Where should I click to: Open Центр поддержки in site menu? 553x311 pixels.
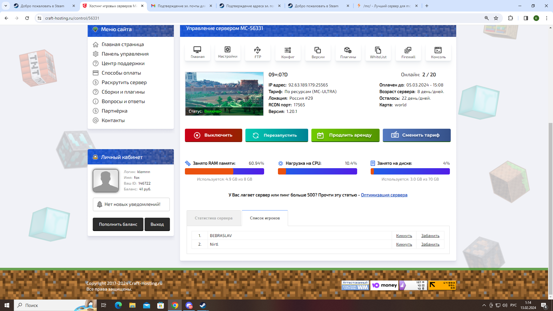click(123, 63)
